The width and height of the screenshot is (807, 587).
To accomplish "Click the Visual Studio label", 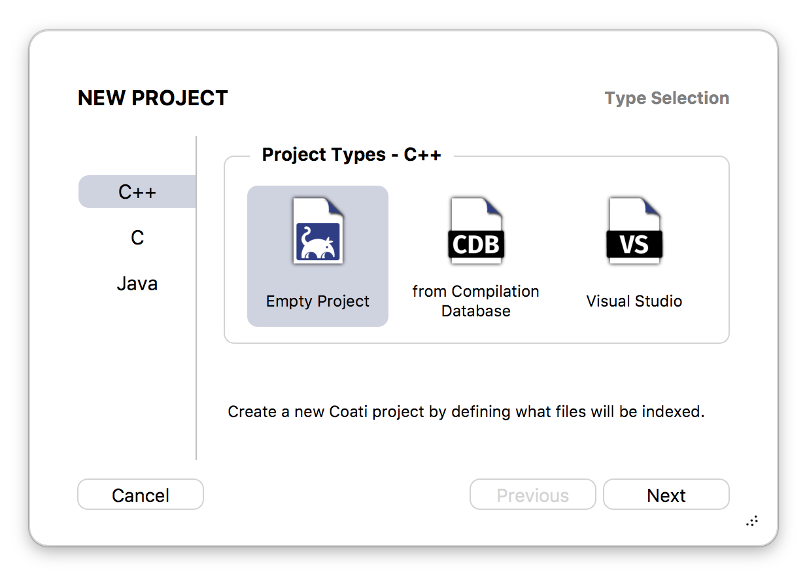I will [x=634, y=301].
